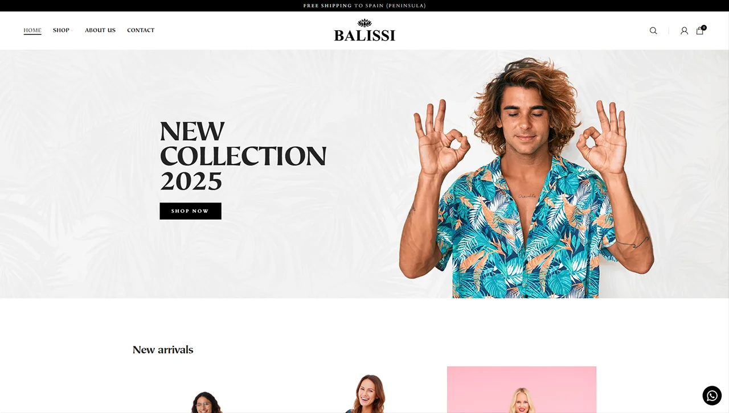This screenshot has width=729, height=413.
Task: Start a WhatsApp chat via floating icon
Action: point(712,395)
